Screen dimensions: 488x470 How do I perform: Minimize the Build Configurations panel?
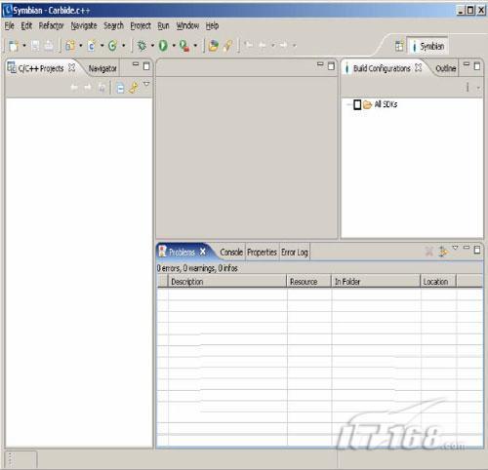[467, 64]
